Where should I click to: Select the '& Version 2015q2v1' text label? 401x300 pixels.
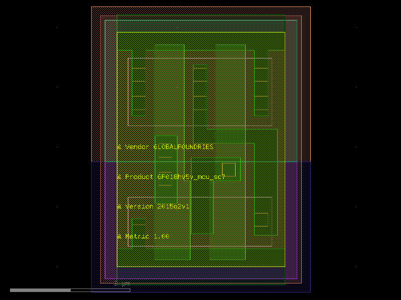coord(153,206)
